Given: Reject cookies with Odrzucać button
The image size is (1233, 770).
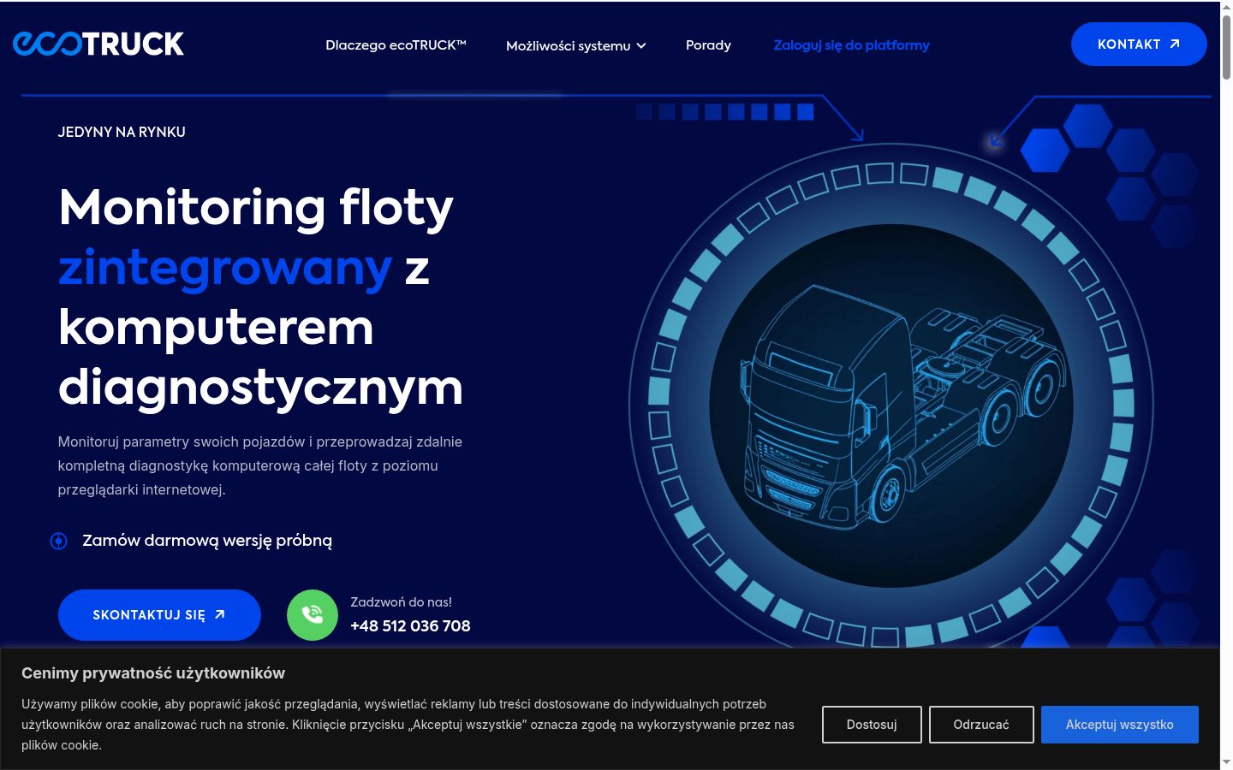Looking at the screenshot, I should point(981,725).
